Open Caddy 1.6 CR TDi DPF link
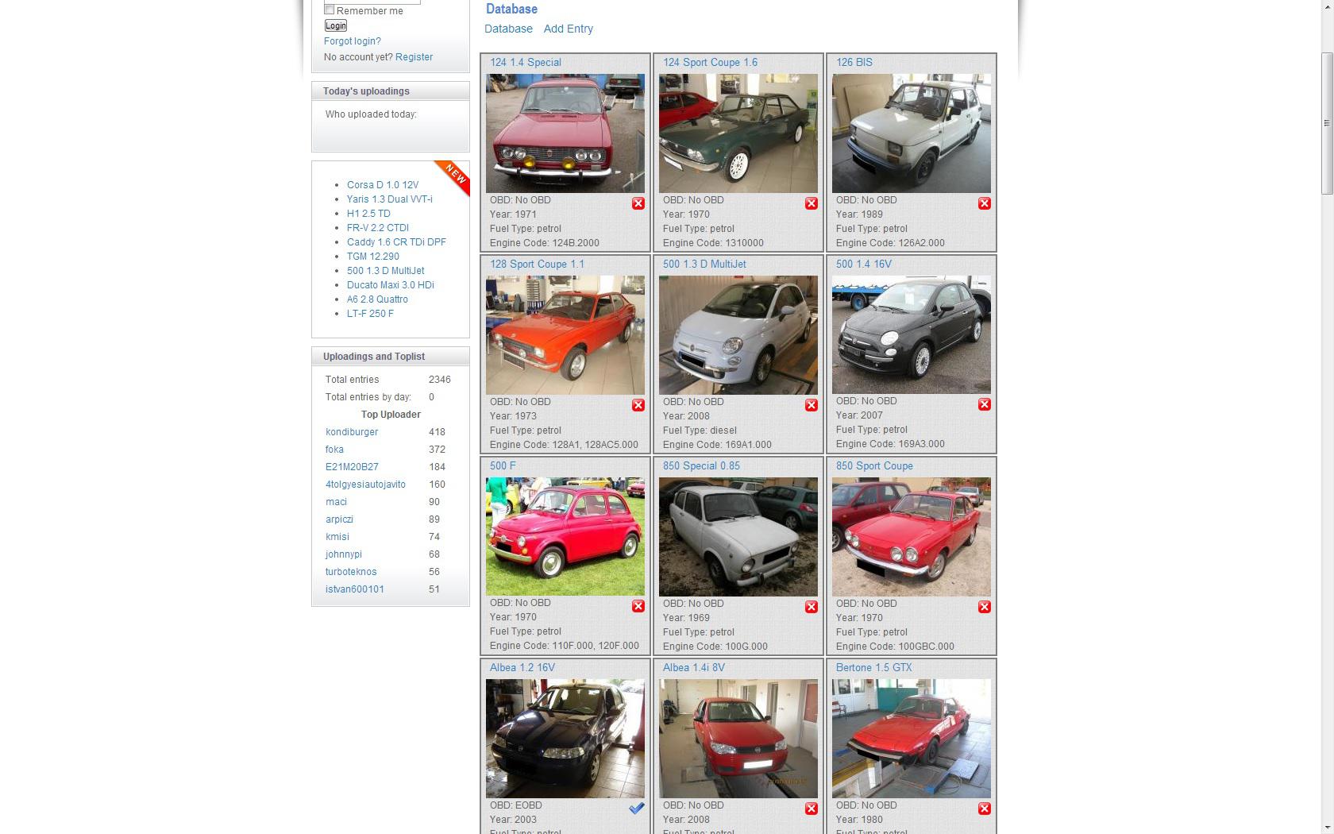This screenshot has height=834, width=1334. [396, 242]
